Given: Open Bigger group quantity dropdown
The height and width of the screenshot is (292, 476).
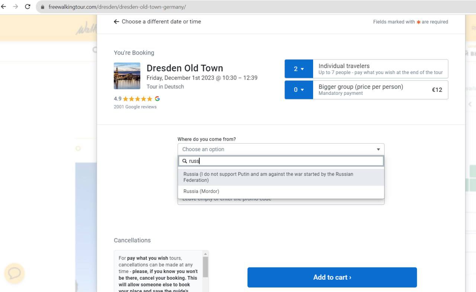Looking at the screenshot, I should pyautogui.click(x=299, y=90).
